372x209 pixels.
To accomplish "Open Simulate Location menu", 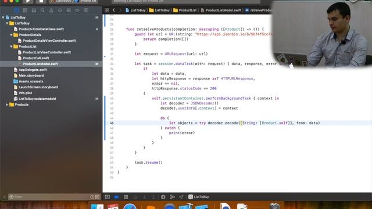I will [181, 197].
